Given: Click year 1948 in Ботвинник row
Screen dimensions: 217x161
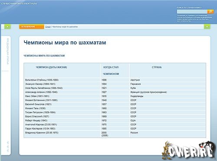Looking at the screenshot, I should (x=104, y=100).
